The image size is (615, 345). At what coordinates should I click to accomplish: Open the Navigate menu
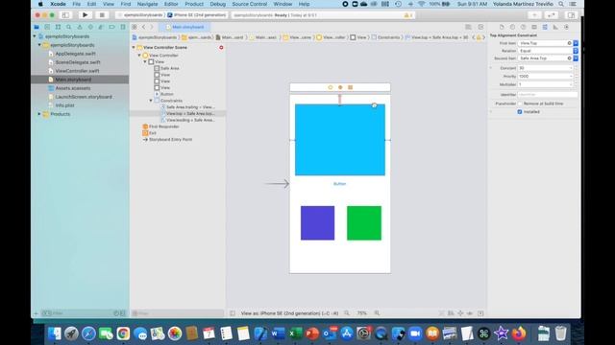click(147, 4)
